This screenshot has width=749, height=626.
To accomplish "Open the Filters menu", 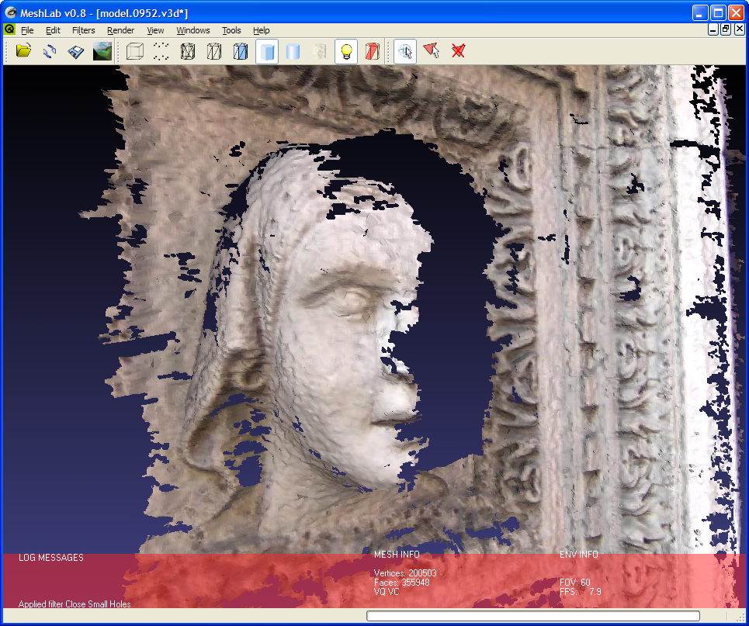I will point(83,30).
